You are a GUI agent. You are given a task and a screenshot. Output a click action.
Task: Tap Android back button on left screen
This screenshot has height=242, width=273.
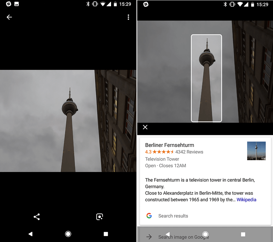coord(30,234)
